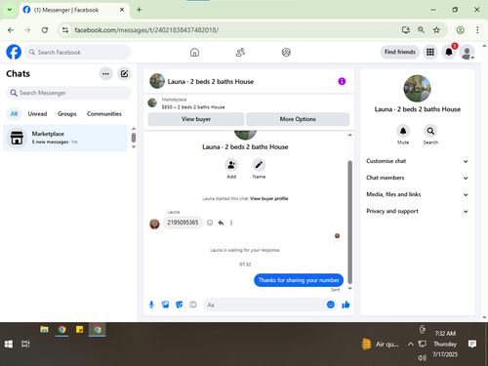Choose a sticker icon

point(180,305)
